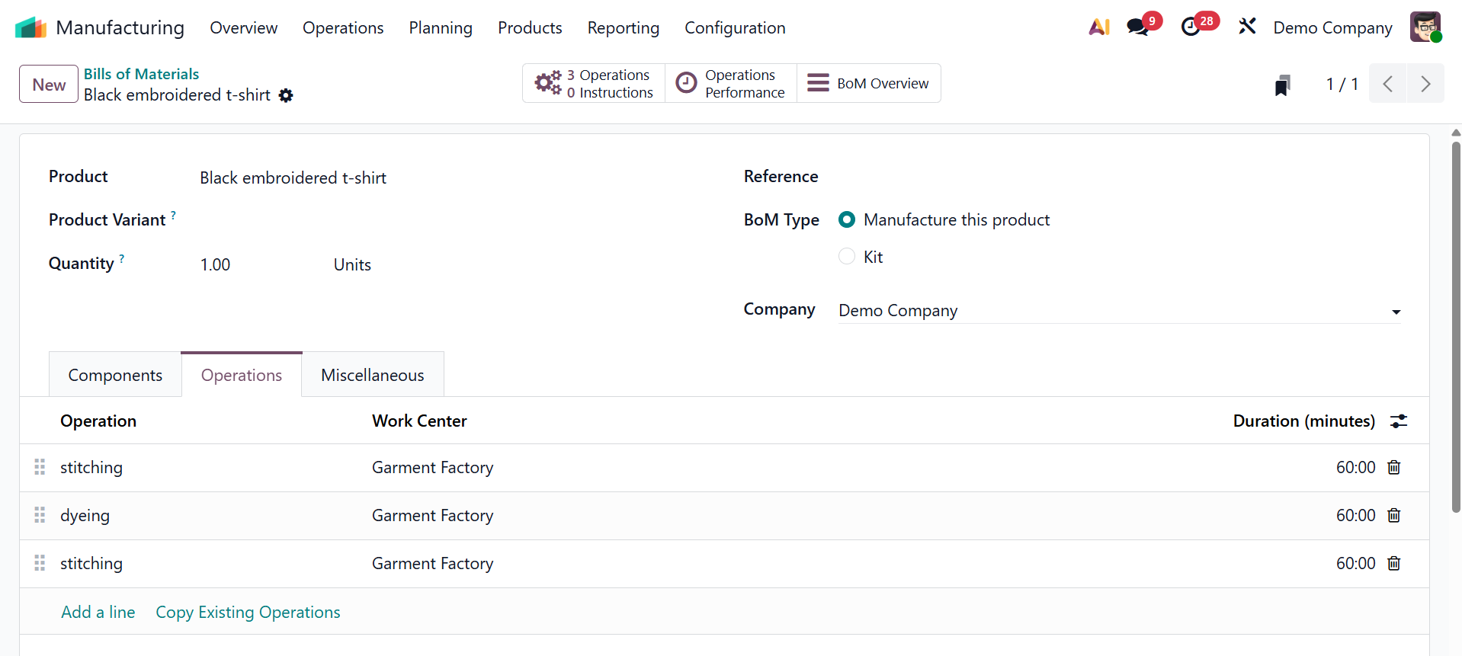Click the gear icon beside record title
1462x656 pixels.
pyautogui.click(x=286, y=95)
